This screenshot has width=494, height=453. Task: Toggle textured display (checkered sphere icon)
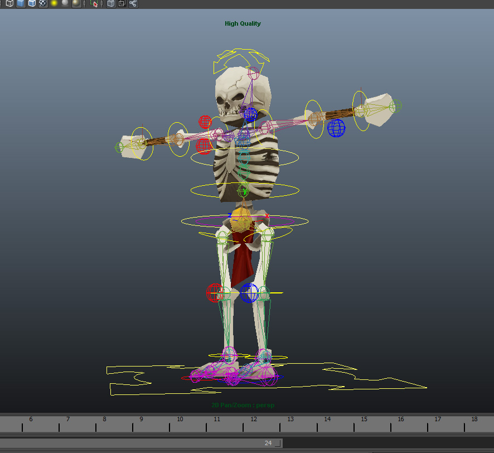click(43, 3)
